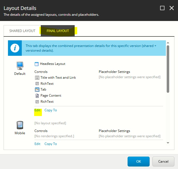Click the Mobile device icon
Image resolution: width=178 pixels, height=169 pixels.
coord(20,125)
